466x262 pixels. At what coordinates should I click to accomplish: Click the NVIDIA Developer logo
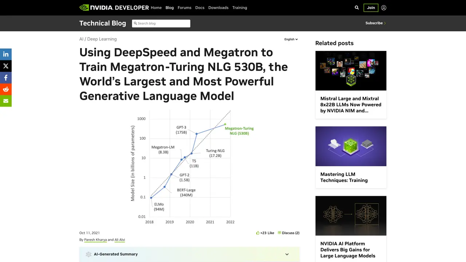coord(114,8)
